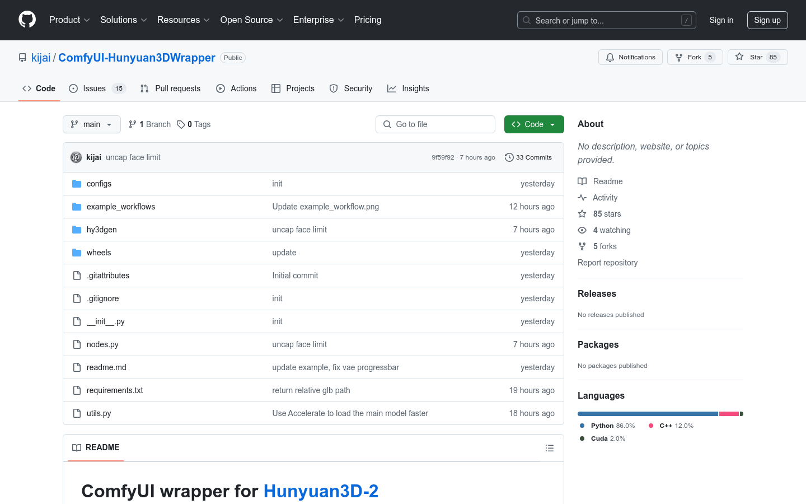Viewport: 806px width, 504px height.
Task: Focus the Search or jump to field
Action: 607,20
